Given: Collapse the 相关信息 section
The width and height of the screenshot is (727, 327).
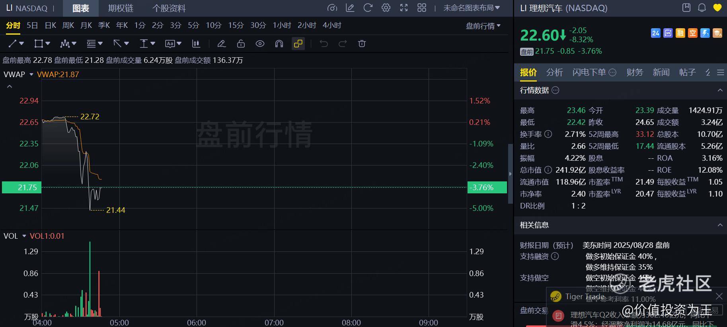Looking at the screenshot, I should [720, 225].
